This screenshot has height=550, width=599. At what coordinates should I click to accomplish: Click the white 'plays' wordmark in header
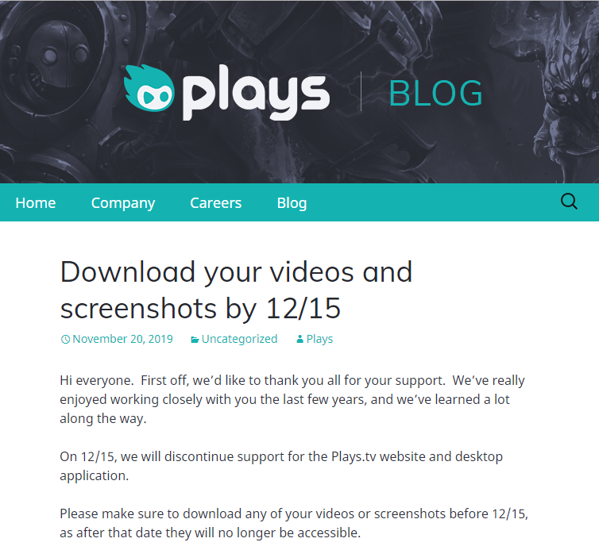256,93
